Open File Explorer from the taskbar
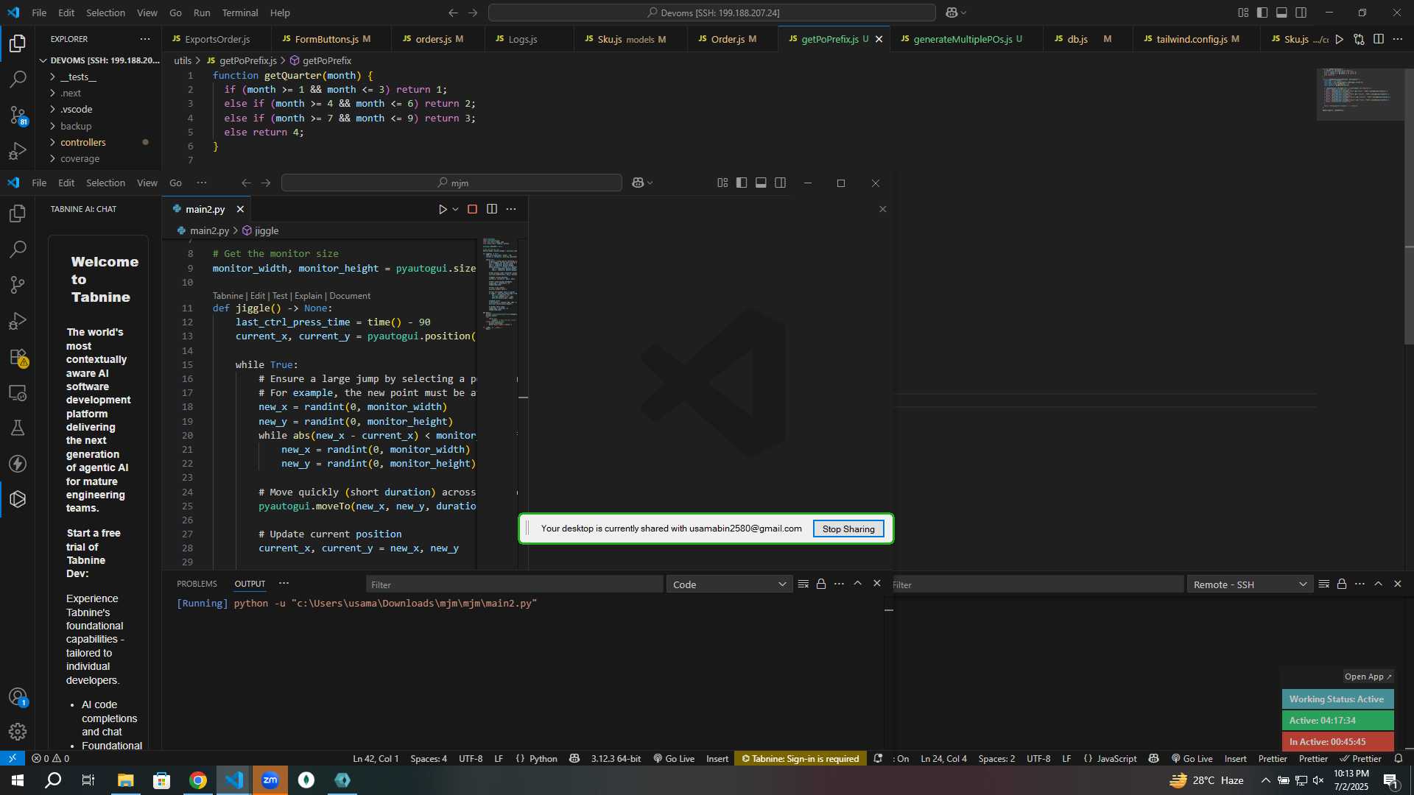The height and width of the screenshot is (795, 1414). (x=126, y=780)
